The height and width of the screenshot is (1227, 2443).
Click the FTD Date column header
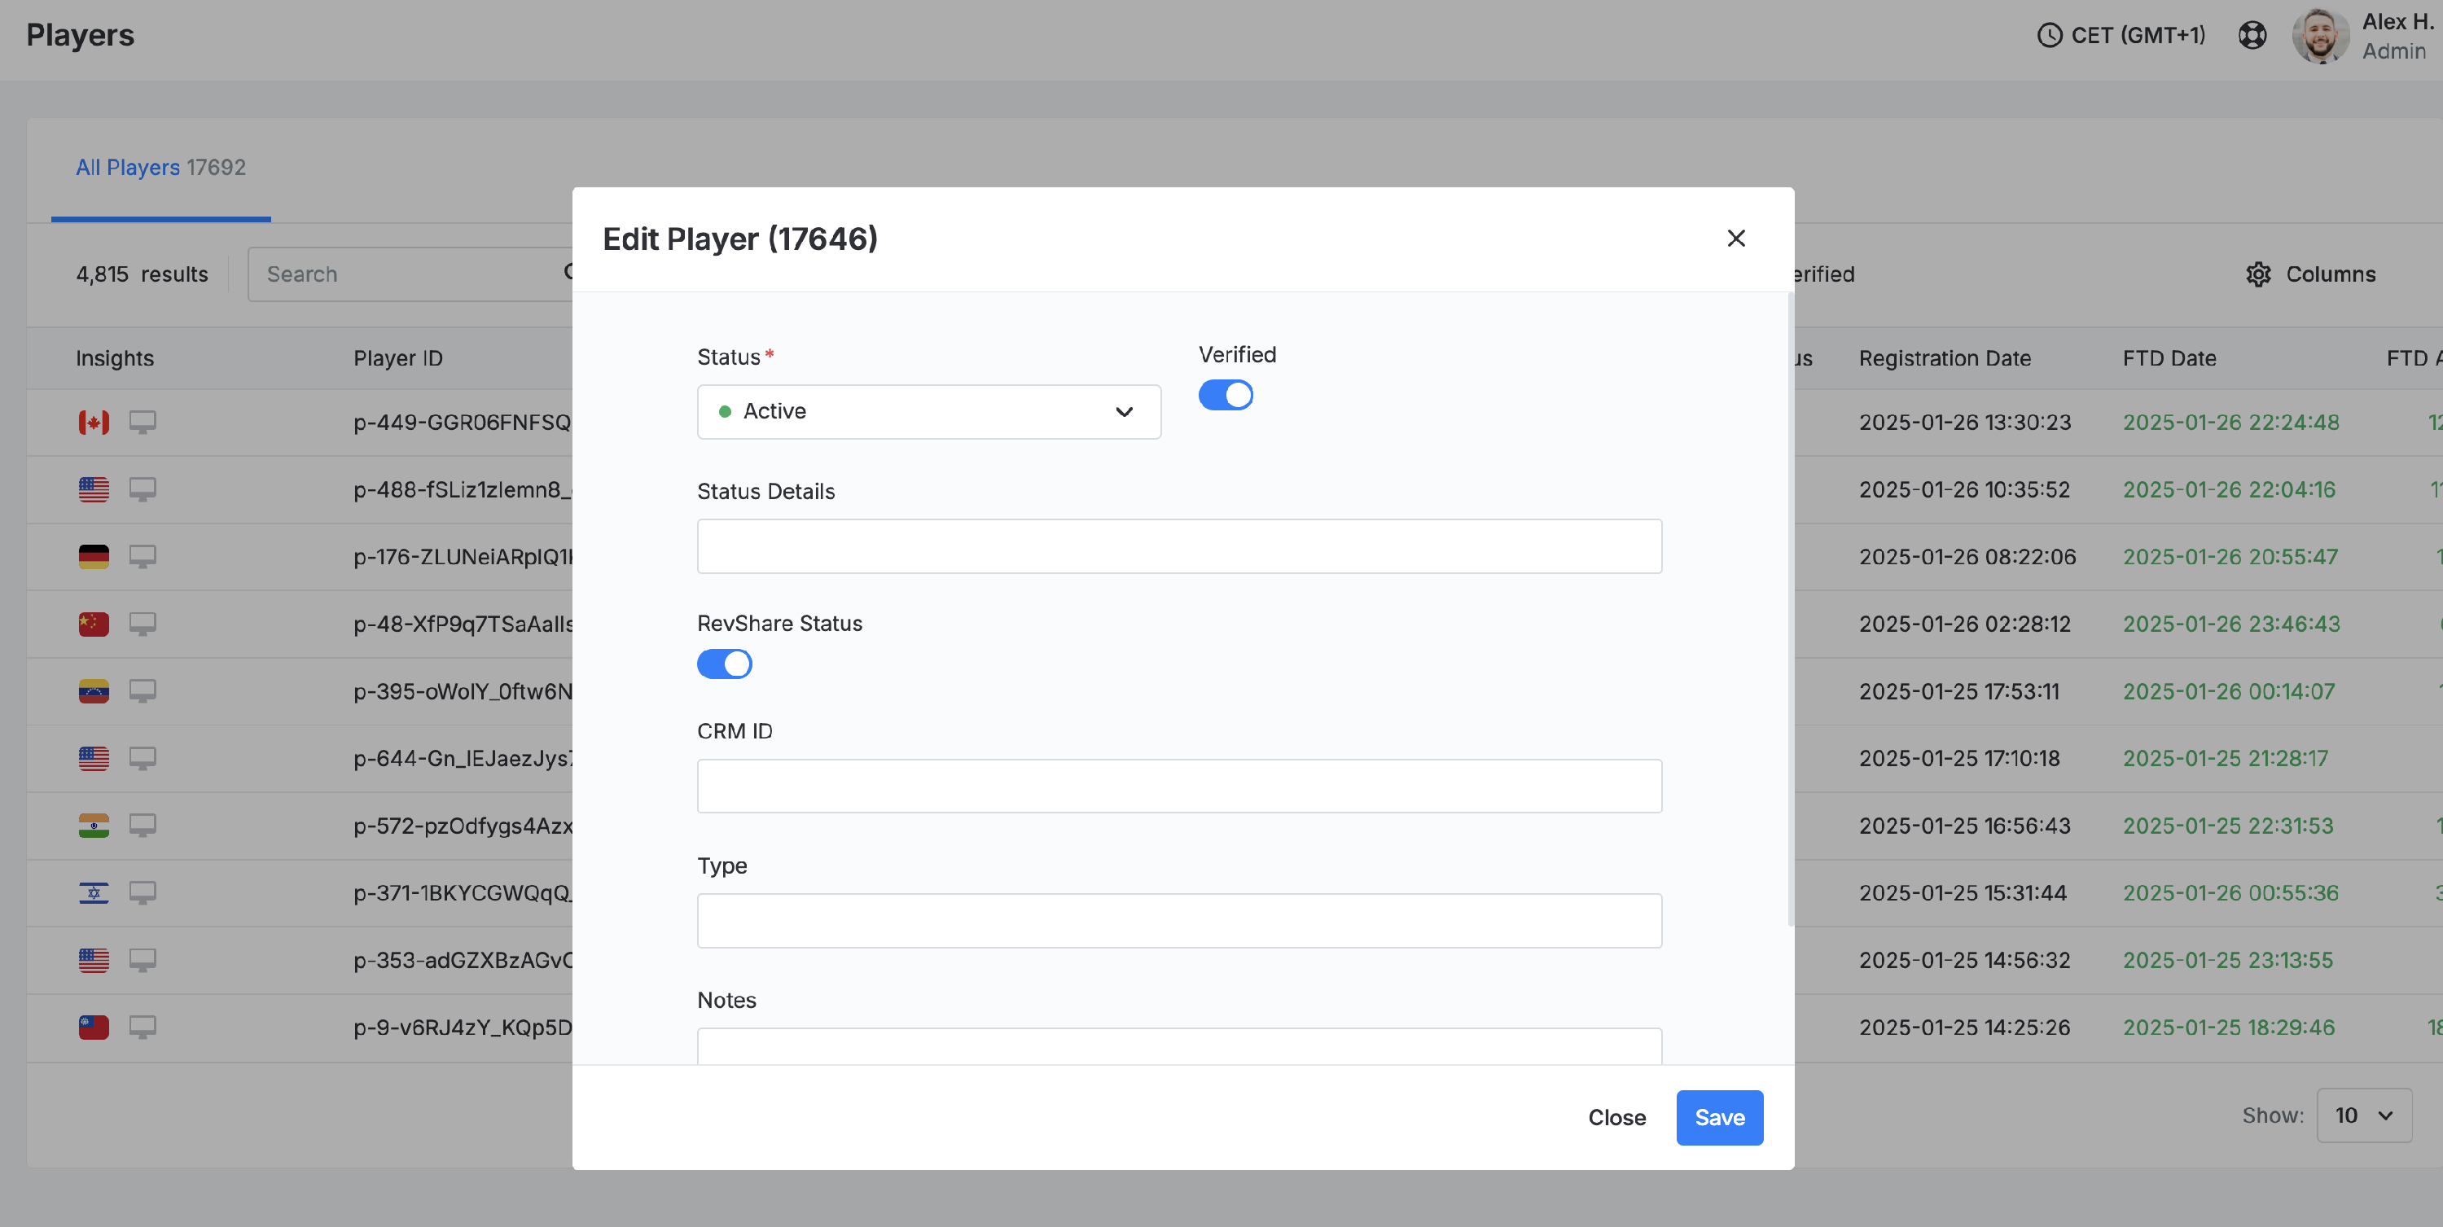pos(2169,358)
